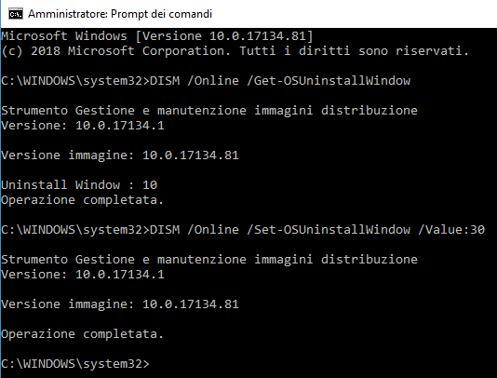The width and height of the screenshot is (497, 378).
Task: Click the second Strumento Gestione e manutenzione line
Action: pyautogui.click(x=209, y=260)
